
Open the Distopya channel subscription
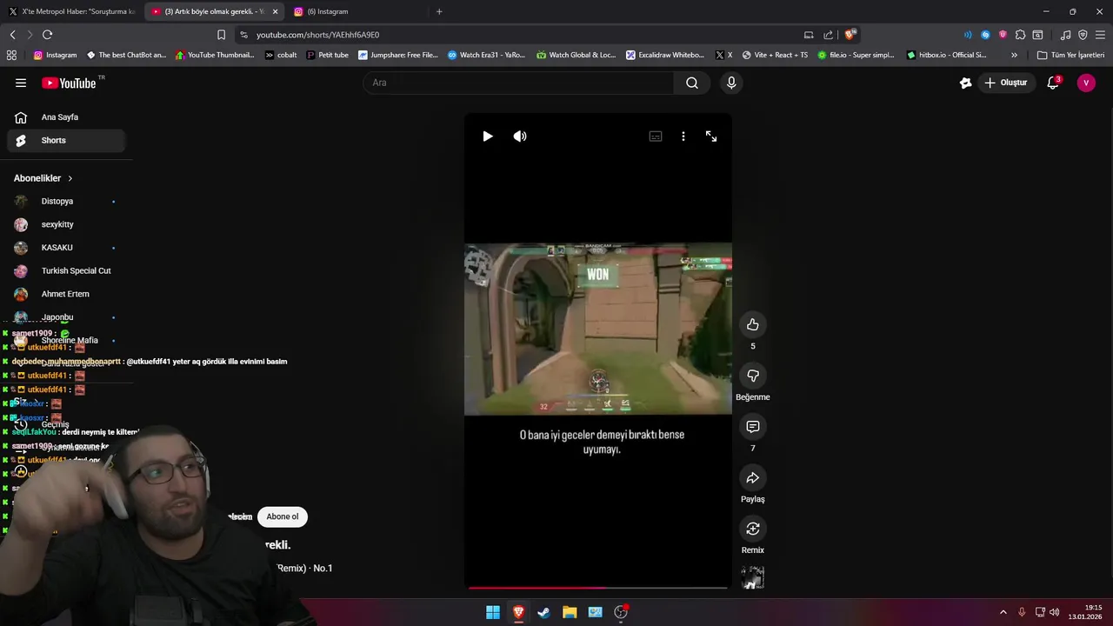[66, 201]
